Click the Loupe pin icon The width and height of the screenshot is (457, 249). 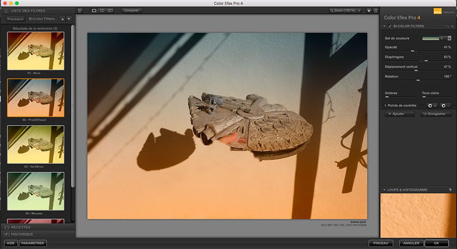point(451,189)
